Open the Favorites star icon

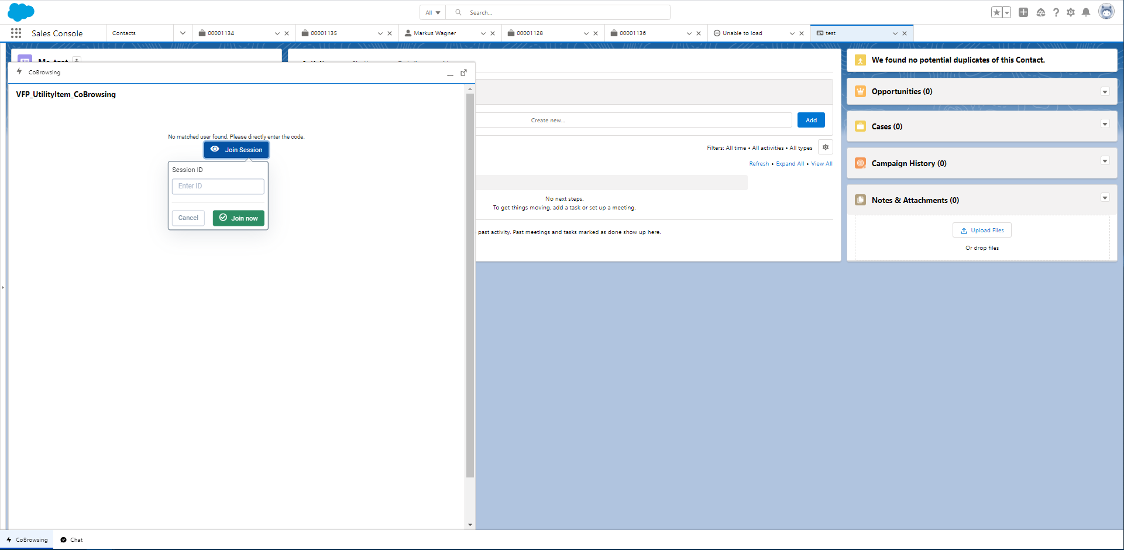[996, 12]
